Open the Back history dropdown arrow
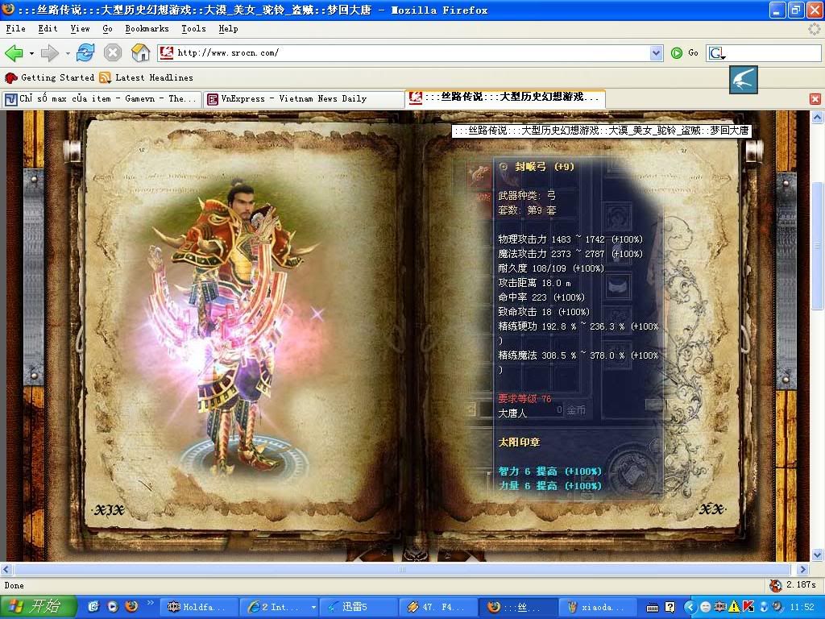Viewport: 825px width, 619px height. click(31, 53)
